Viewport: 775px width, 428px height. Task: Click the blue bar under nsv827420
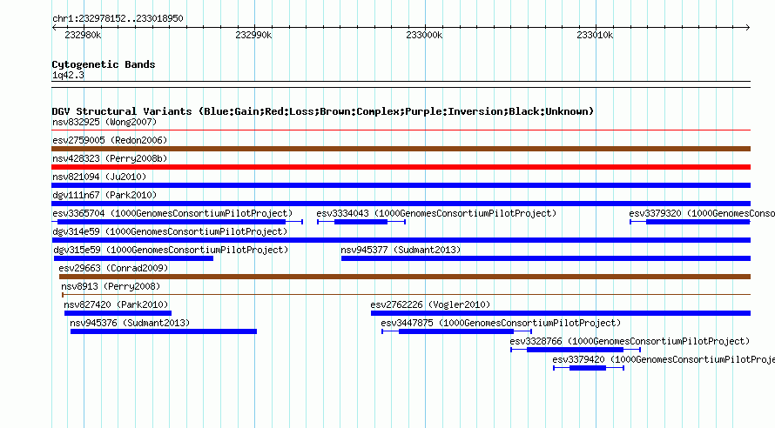[118, 313]
